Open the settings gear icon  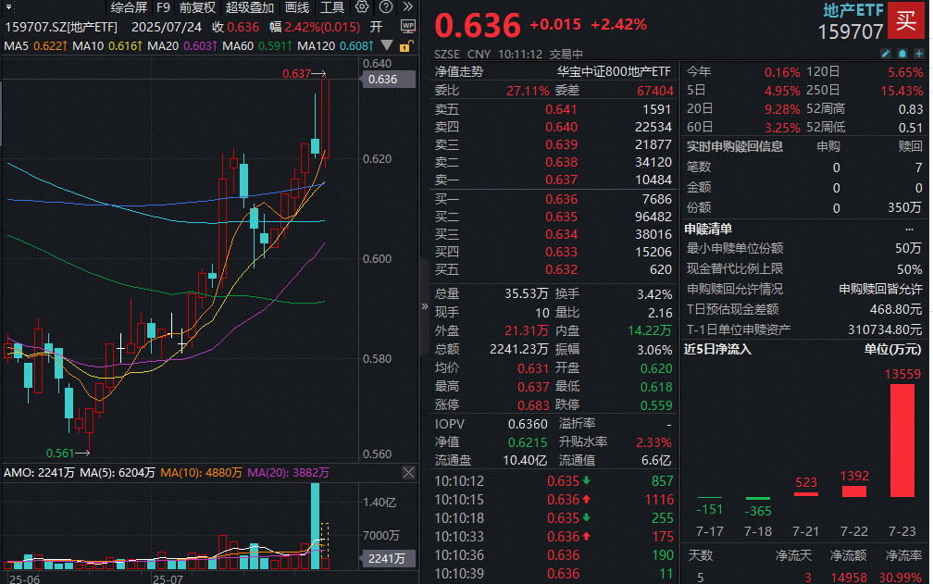(362, 8)
